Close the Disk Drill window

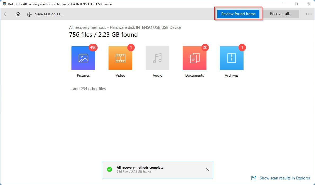pos(309,4)
